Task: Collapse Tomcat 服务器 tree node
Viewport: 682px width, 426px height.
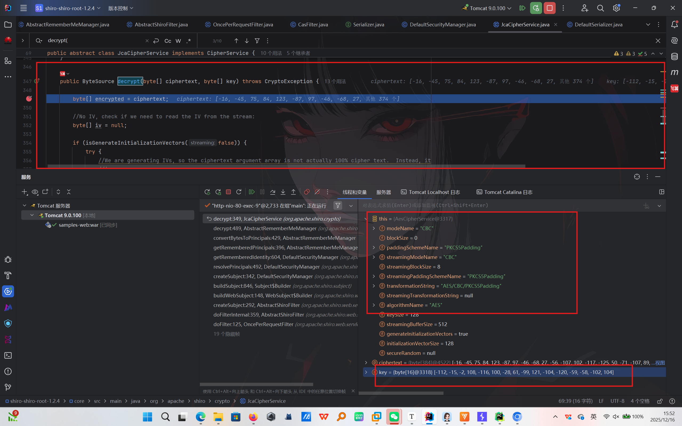Action: click(x=25, y=206)
